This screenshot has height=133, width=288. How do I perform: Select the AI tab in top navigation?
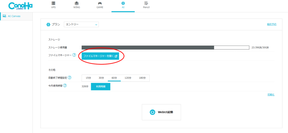pos(123,5)
